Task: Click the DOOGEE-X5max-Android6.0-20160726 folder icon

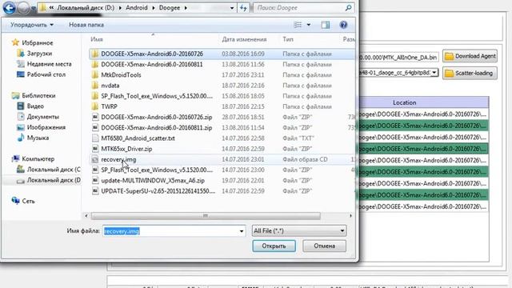Action: pyautogui.click(x=95, y=54)
